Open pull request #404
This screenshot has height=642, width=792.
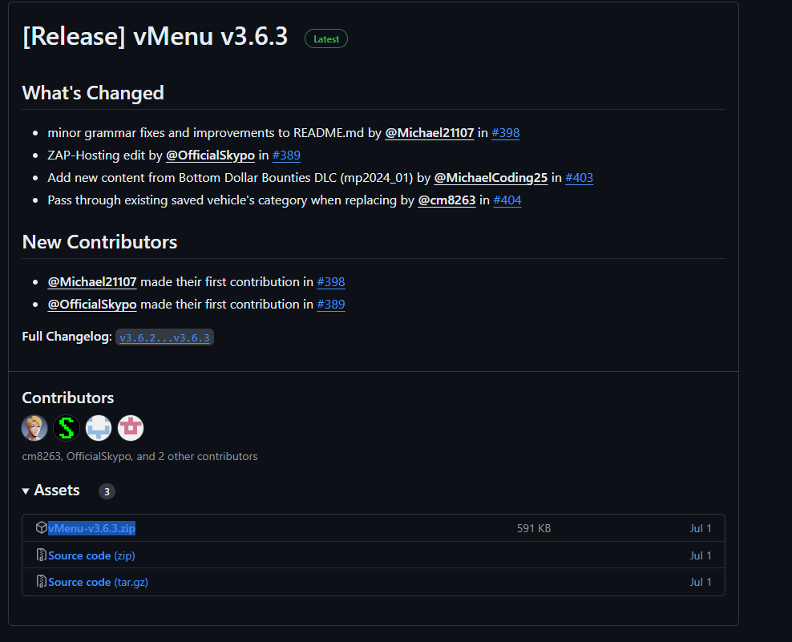point(507,200)
